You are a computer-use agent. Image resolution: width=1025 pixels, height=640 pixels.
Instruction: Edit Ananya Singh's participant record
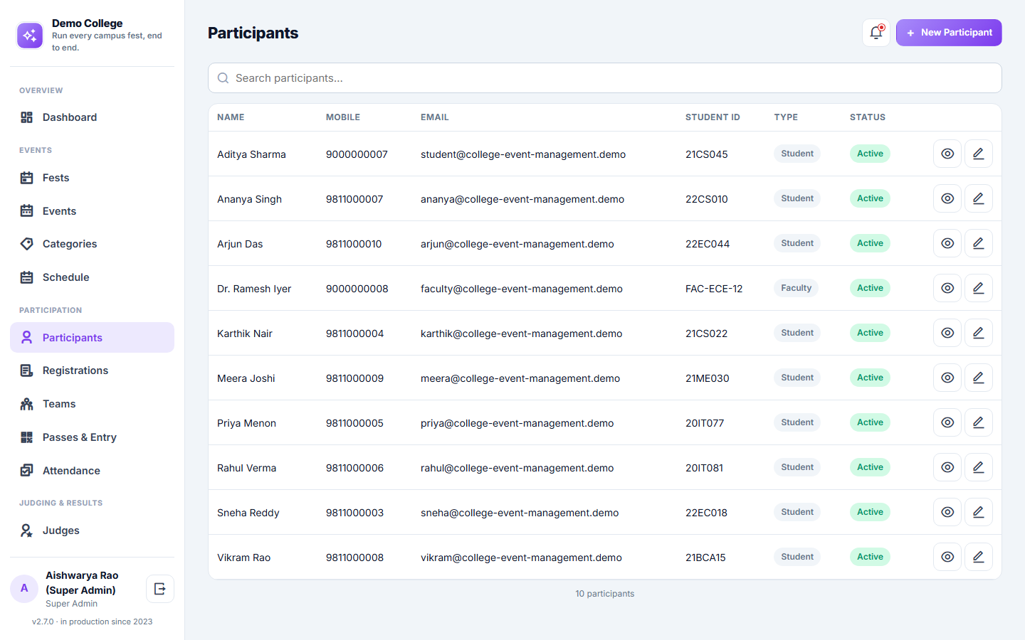(x=979, y=198)
